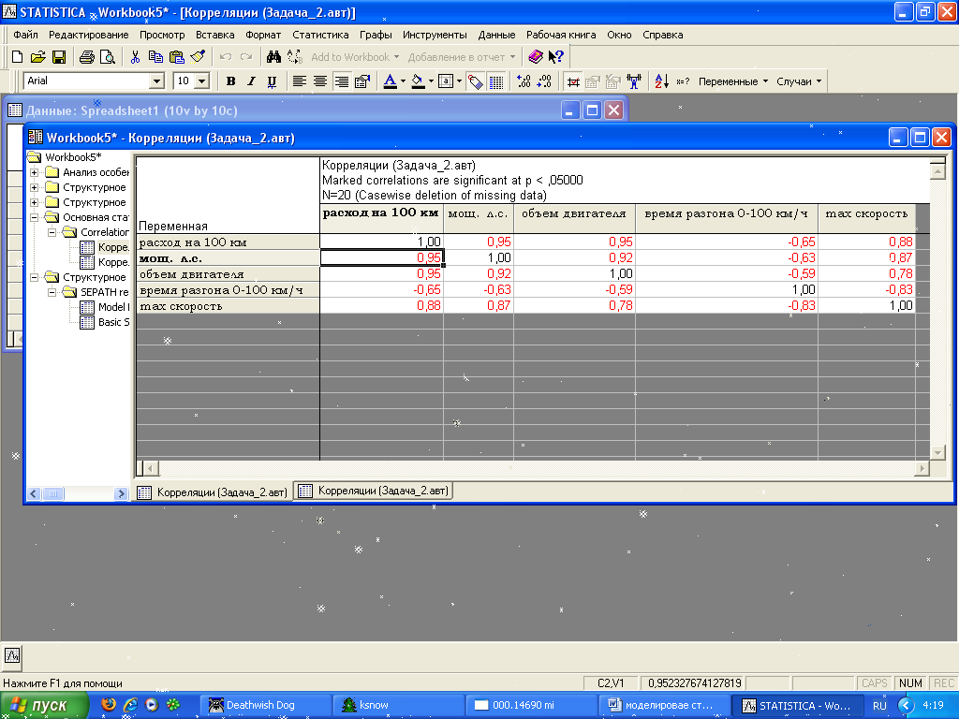Select the Format Painter brush icon
959x719 pixels.
[x=198, y=57]
